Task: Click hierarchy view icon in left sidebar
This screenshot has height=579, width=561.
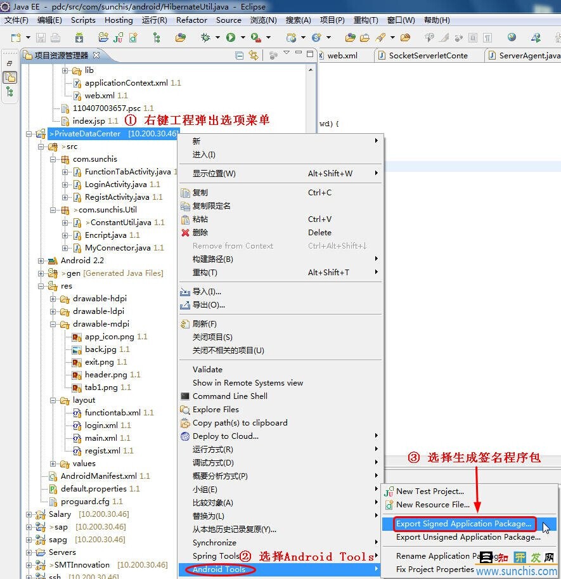Action: [x=9, y=93]
